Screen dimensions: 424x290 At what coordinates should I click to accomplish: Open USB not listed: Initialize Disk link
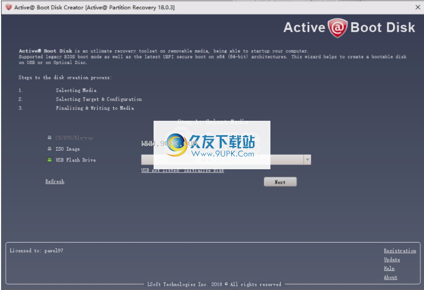183,170
